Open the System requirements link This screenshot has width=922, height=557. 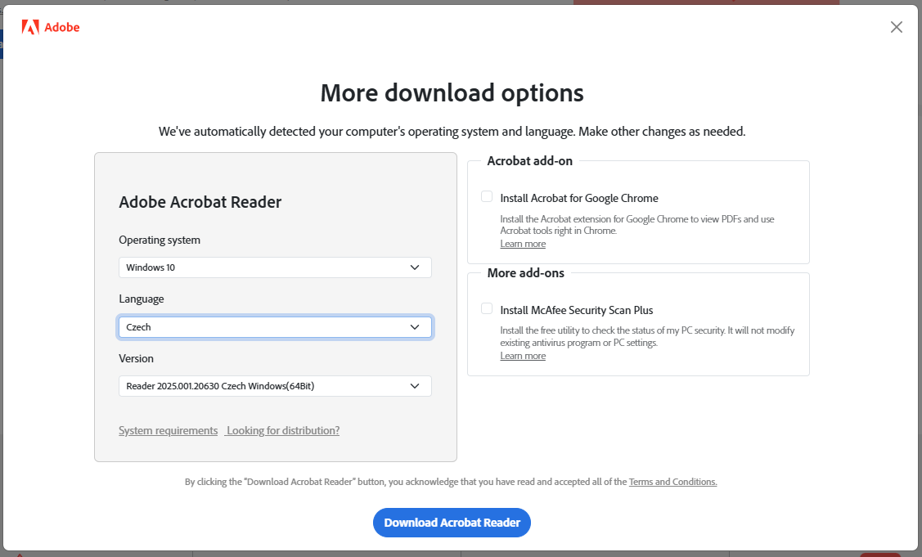click(x=168, y=431)
